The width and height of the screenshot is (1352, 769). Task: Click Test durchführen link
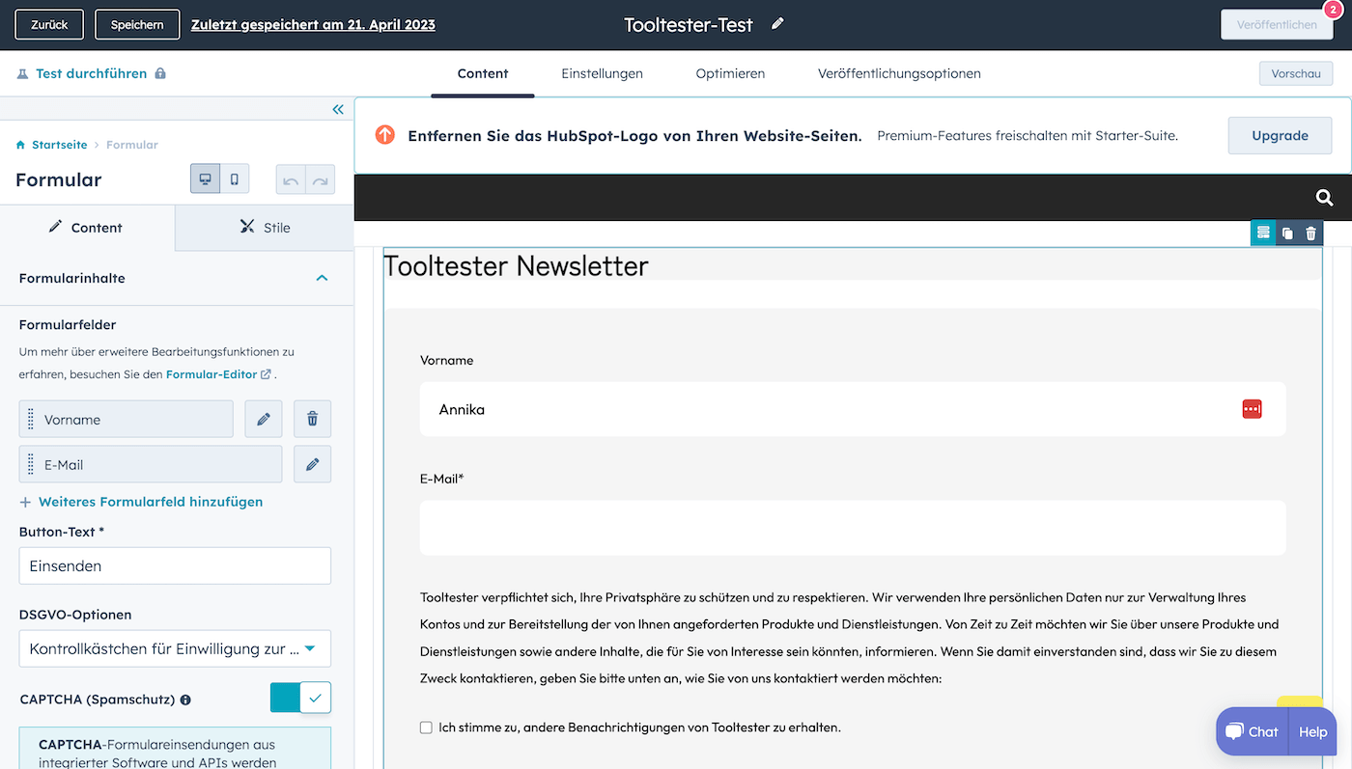(91, 73)
